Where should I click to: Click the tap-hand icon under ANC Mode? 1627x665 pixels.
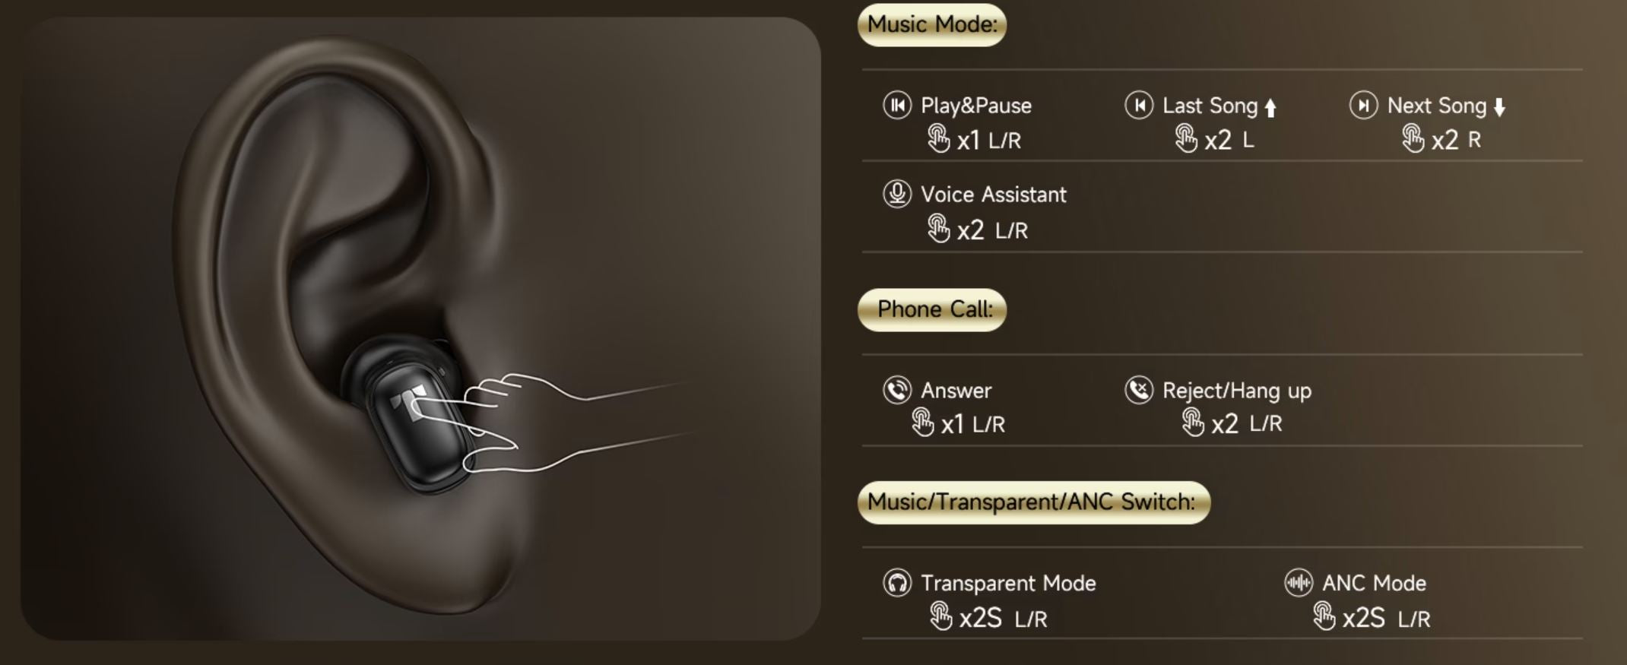(1324, 616)
